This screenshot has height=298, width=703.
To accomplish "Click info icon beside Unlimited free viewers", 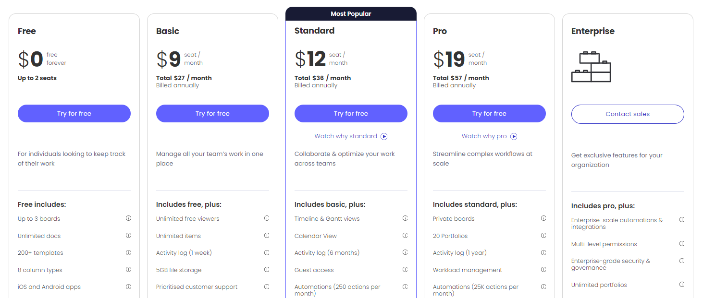I will pos(267,218).
